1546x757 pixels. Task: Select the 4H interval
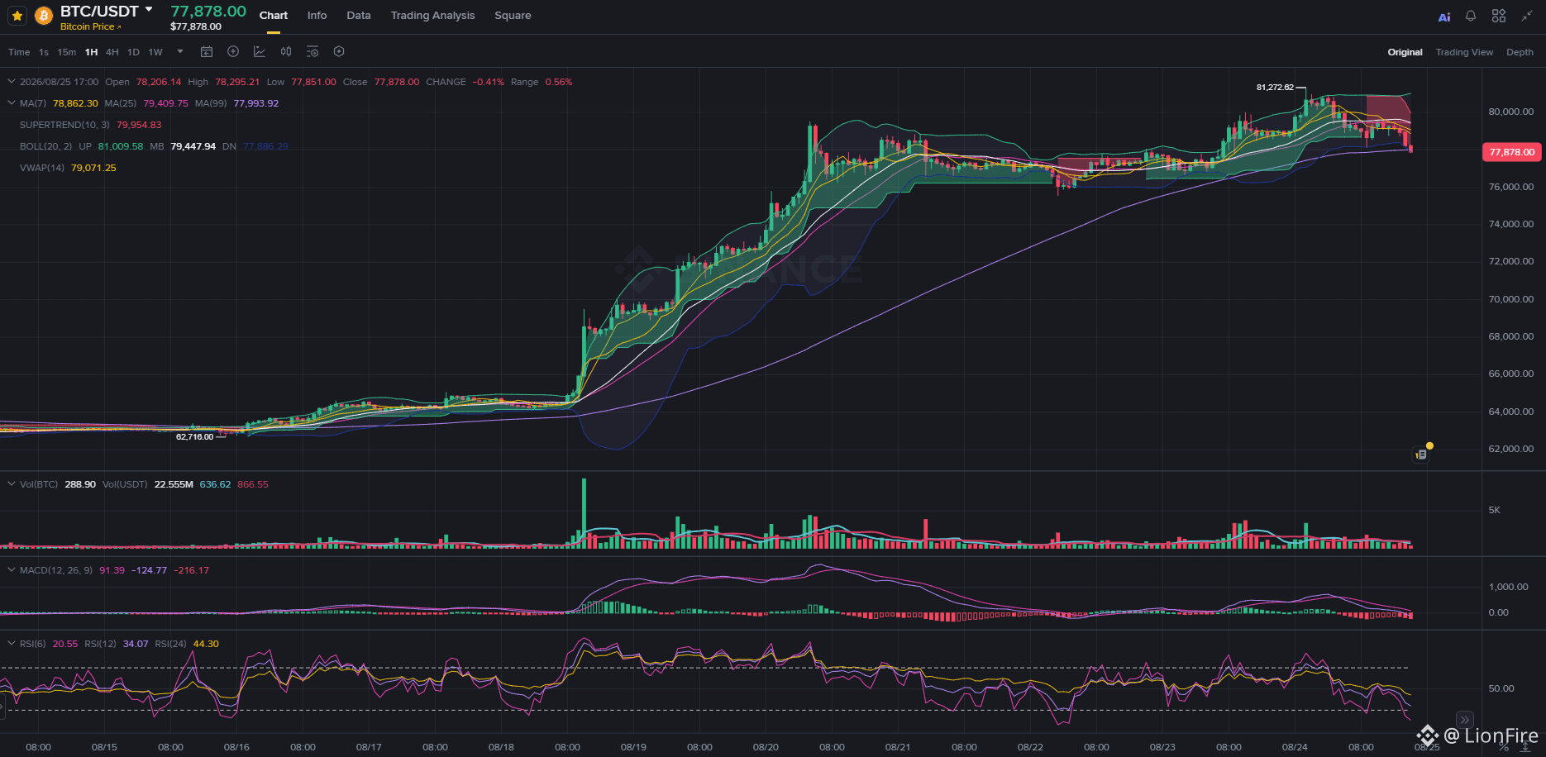[112, 52]
